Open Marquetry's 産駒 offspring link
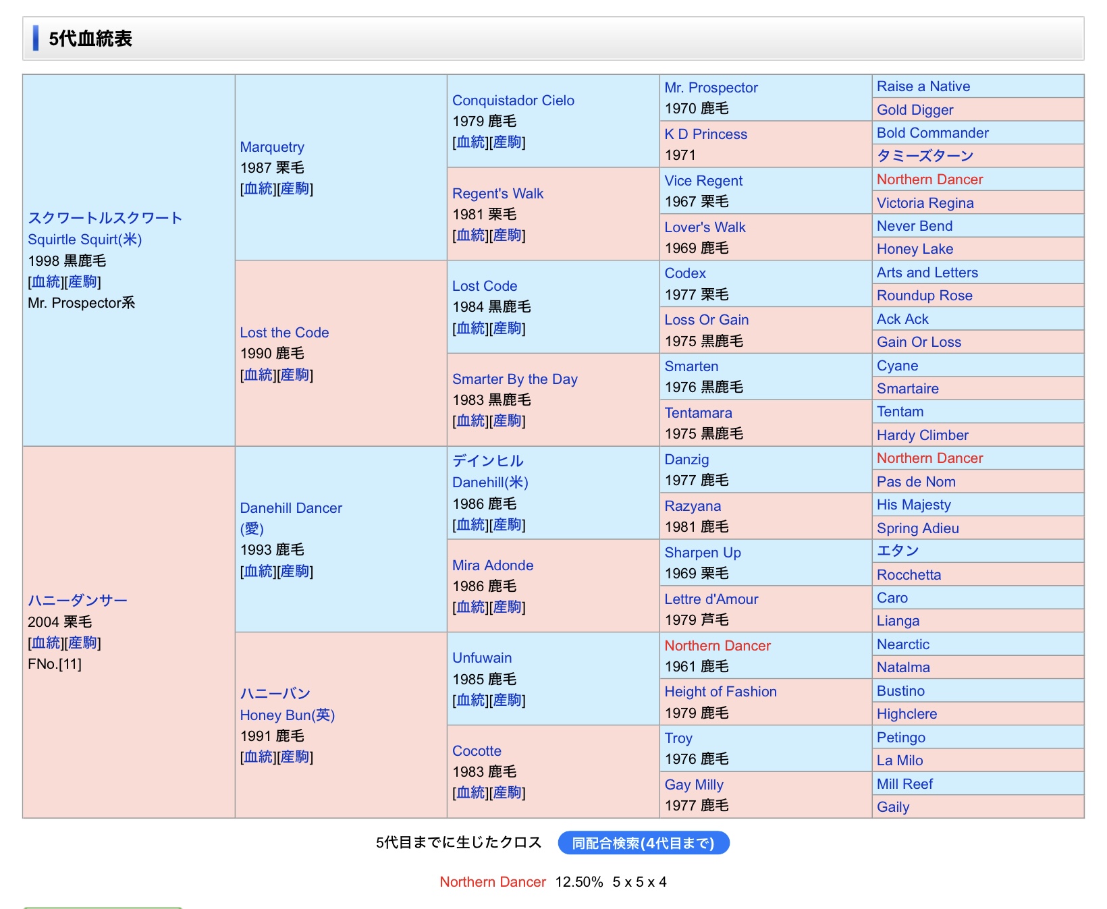1107x909 pixels. (x=295, y=189)
